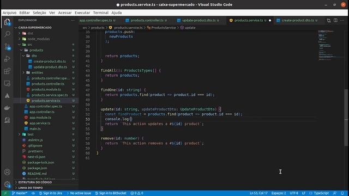Image resolution: width=349 pixels, height=196 pixels.
Task: Switch to create-product.dto.ts tab
Action: [298, 20]
